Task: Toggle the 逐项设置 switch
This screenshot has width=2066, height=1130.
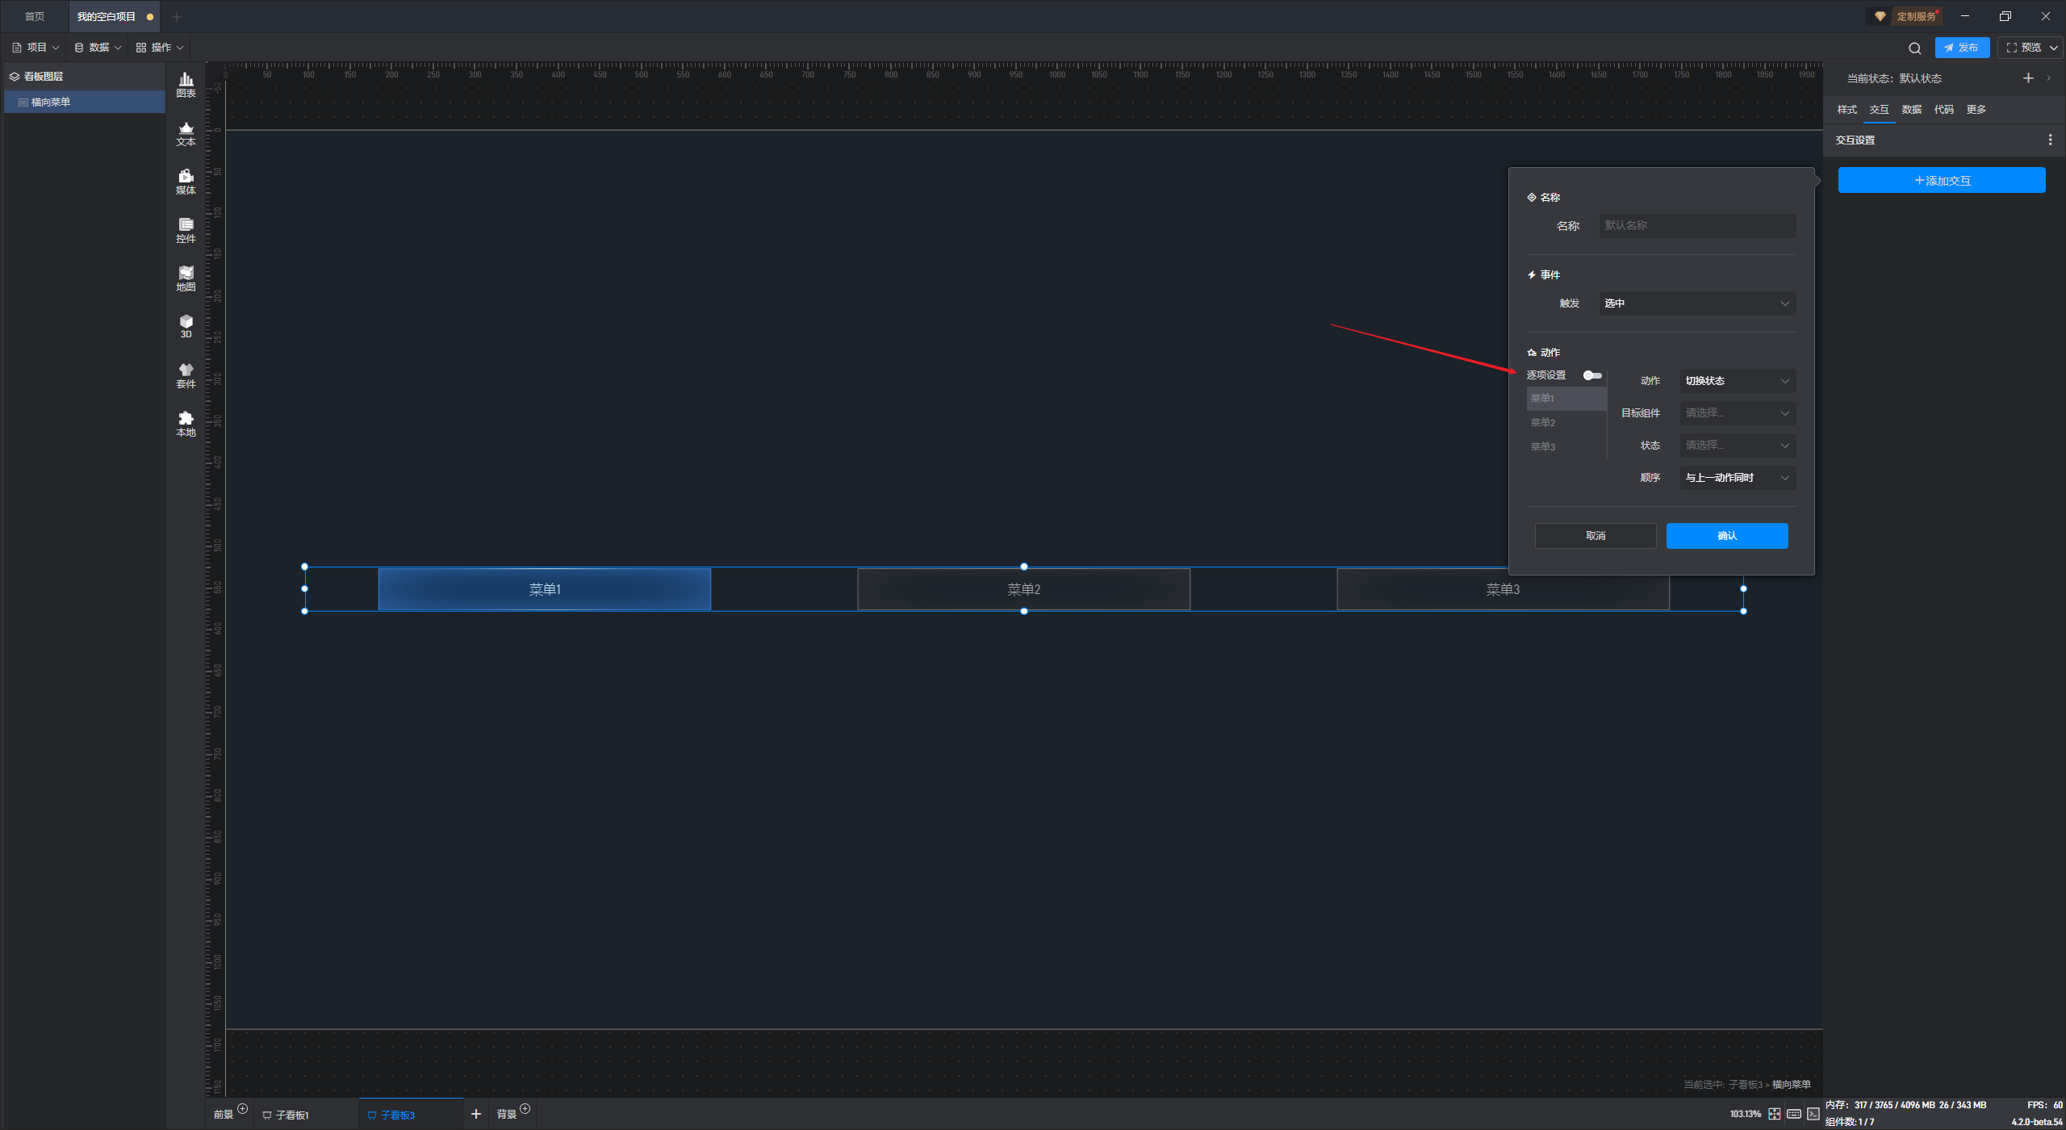Action: (1592, 375)
